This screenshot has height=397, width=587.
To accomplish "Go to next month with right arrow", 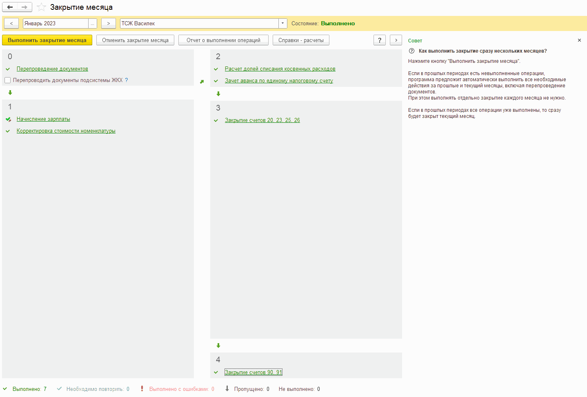I will [x=108, y=23].
